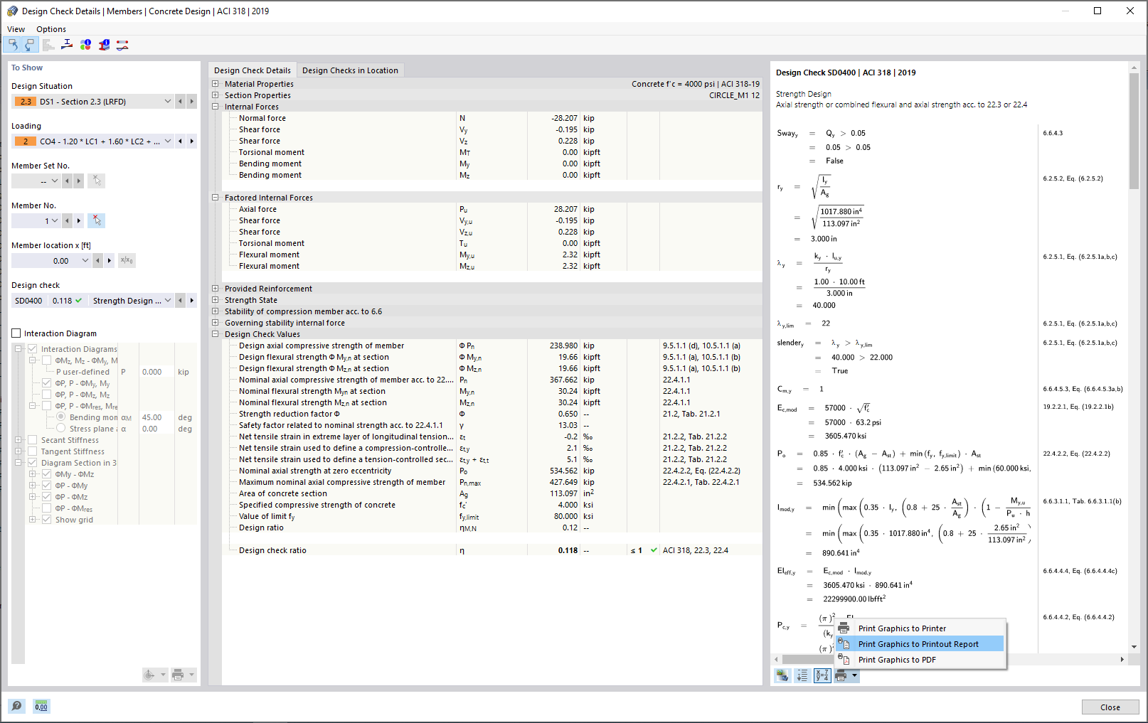The width and height of the screenshot is (1148, 723).
Task: Toggle the ΦMy - ΦMz checkbox
Action: (47, 474)
